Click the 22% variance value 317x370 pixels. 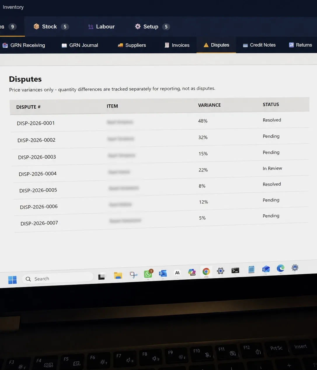[x=203, y=170]
